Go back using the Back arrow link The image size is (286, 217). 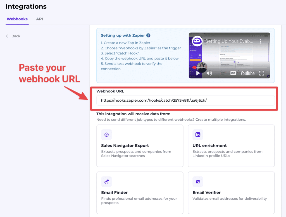(x=13, y=36)
